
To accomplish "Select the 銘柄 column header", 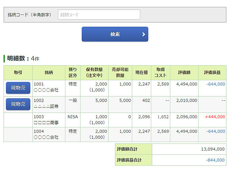I will coord(49,73).
